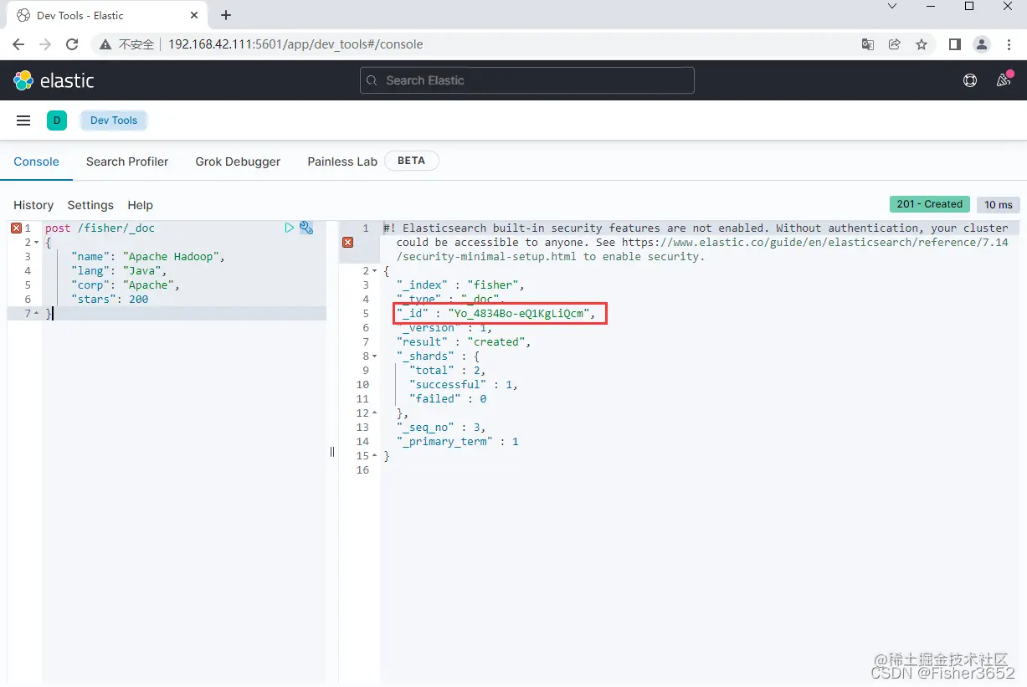
Task: Open console Settings
Action: (x=90, y=205)
